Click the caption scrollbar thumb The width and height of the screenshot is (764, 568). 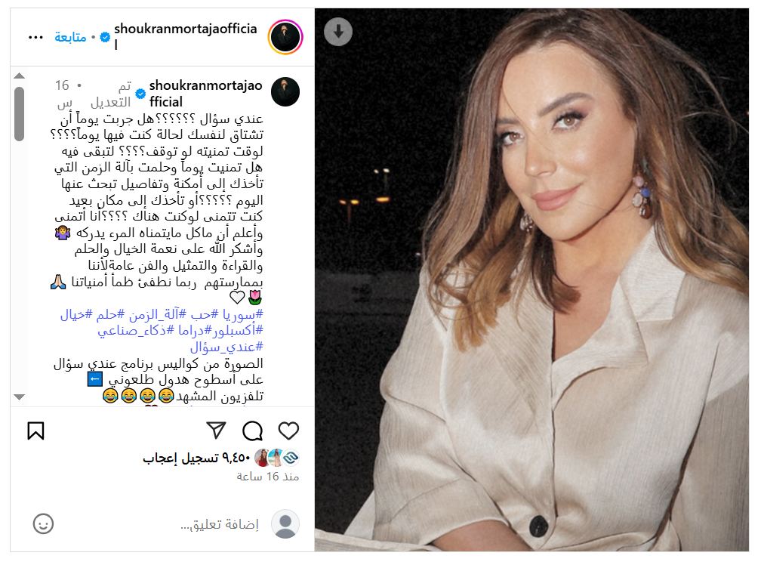click(20, 114)
